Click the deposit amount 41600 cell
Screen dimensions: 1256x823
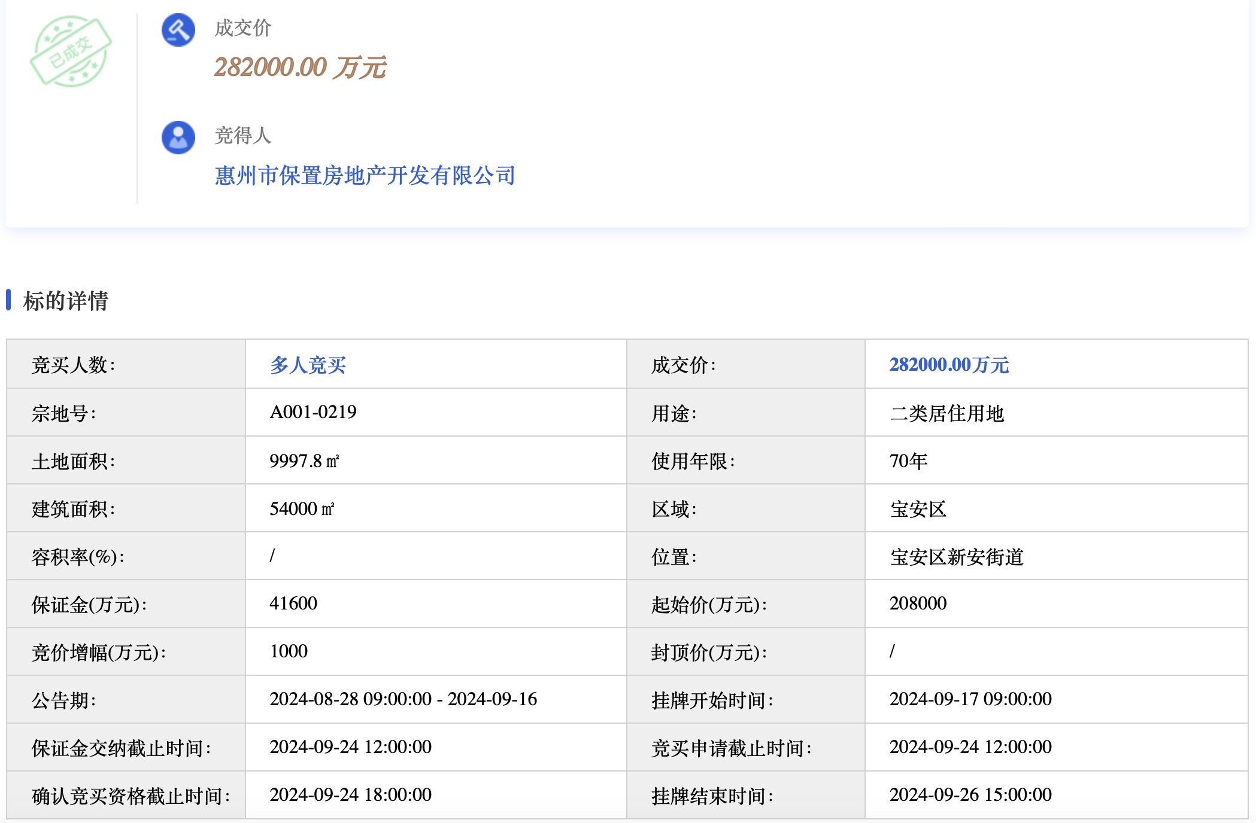(293, 603)
